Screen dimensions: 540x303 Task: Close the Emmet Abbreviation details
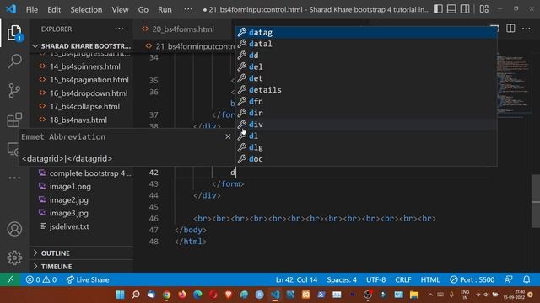click(228, 136)
